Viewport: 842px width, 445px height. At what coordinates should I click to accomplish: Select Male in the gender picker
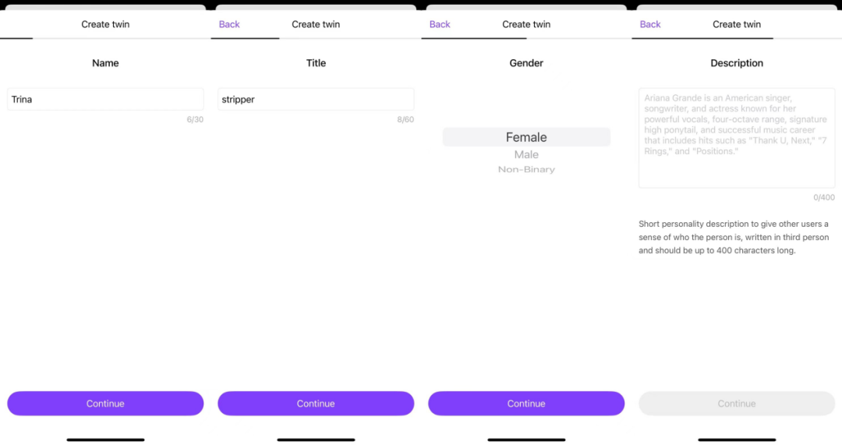click(x=526, y=154)
